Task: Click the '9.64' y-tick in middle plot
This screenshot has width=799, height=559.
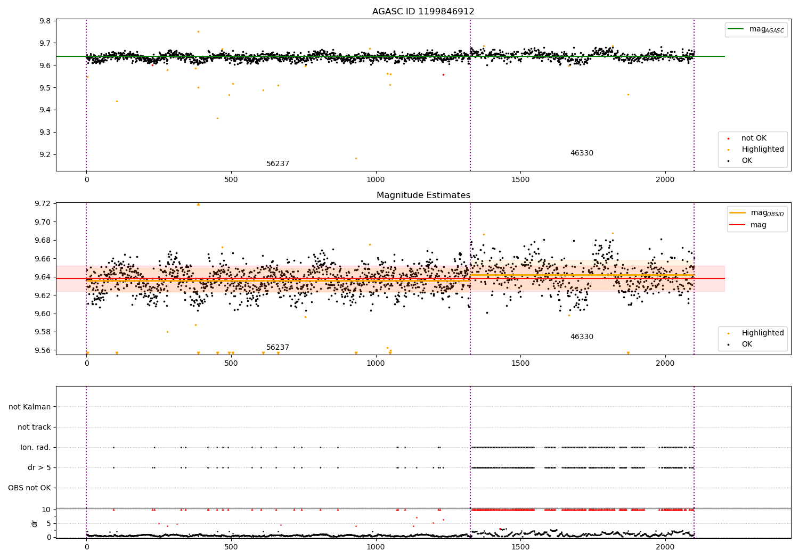Action: 43,277
